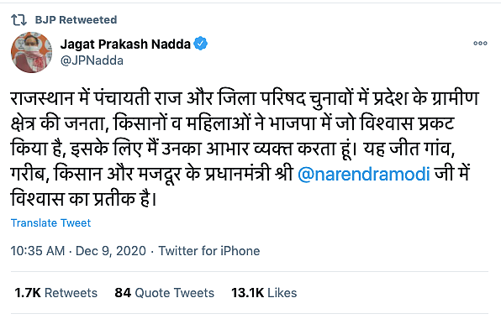
Task: Open the three-dot more options menu
Action: coord(480,43)
